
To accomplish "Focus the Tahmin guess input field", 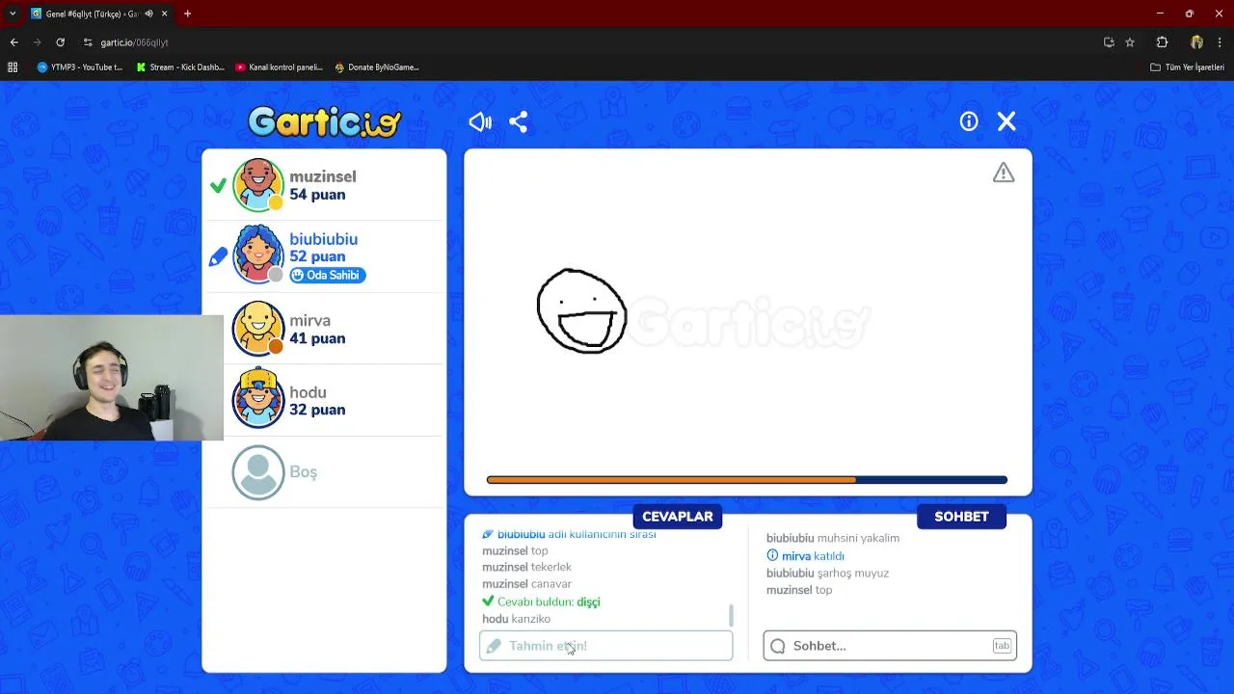I will coord(606,646).
